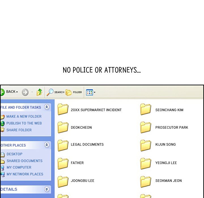Select the Deokcheon folder icon

pyautogui.click(x=63, y=127)
